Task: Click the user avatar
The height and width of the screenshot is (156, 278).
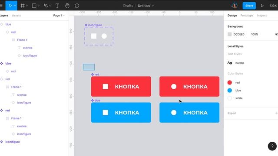Action: coord(235,6)
